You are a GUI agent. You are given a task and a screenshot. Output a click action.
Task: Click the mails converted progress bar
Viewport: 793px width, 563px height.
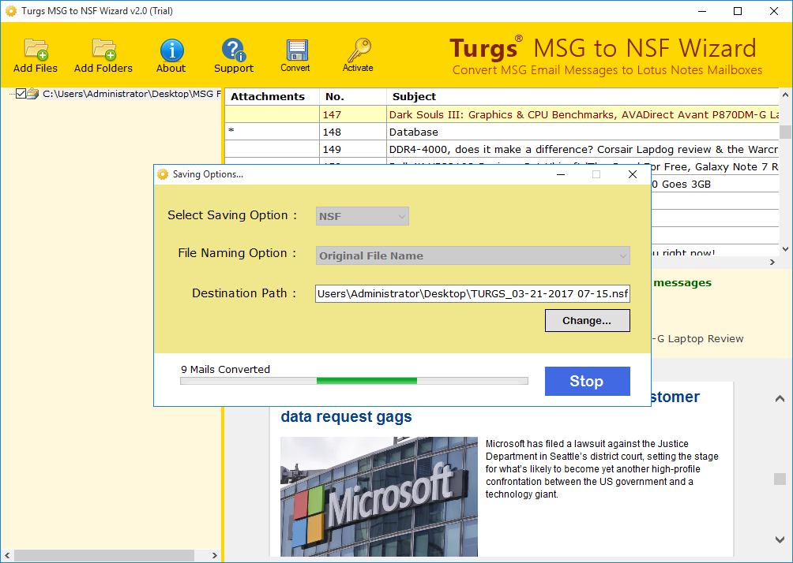354,381
